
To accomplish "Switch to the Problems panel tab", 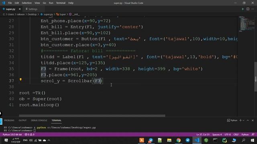I will 9,120.
